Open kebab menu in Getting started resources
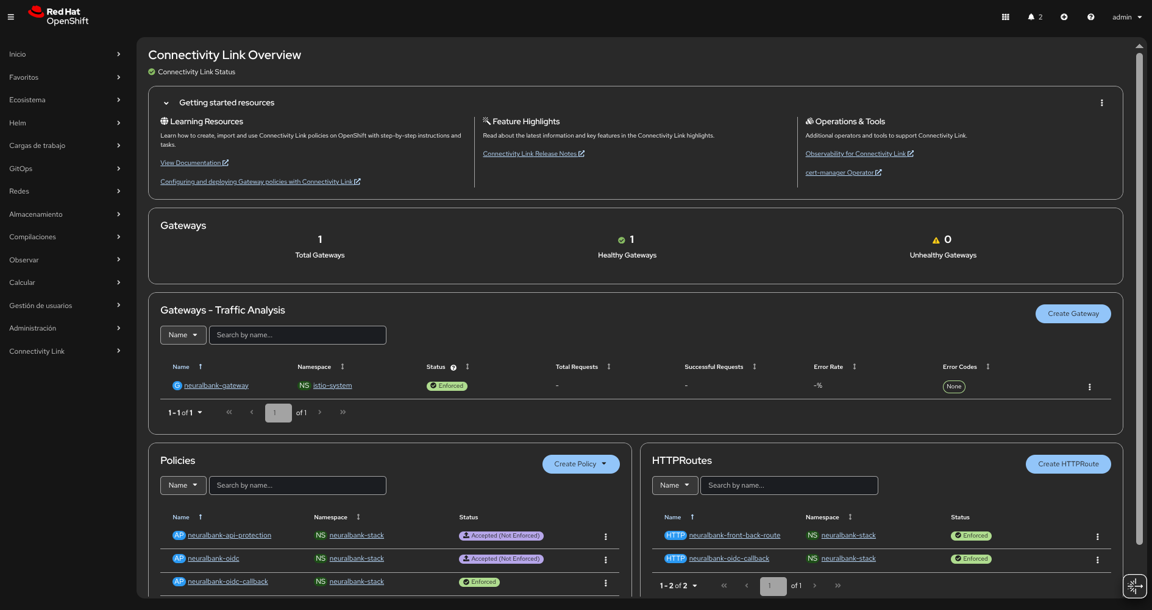 click(x=1101, y=103)
